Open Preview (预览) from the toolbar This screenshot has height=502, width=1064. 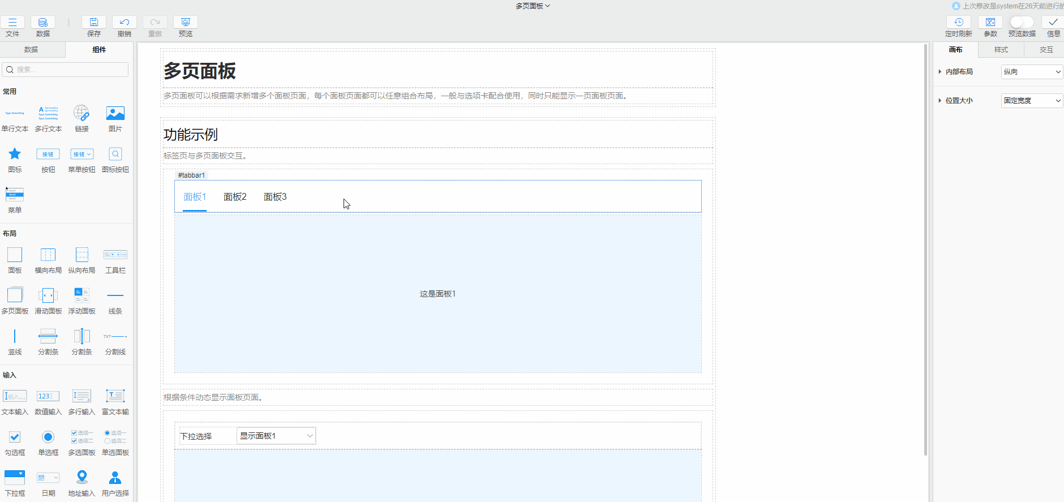[x=185, y=23]
